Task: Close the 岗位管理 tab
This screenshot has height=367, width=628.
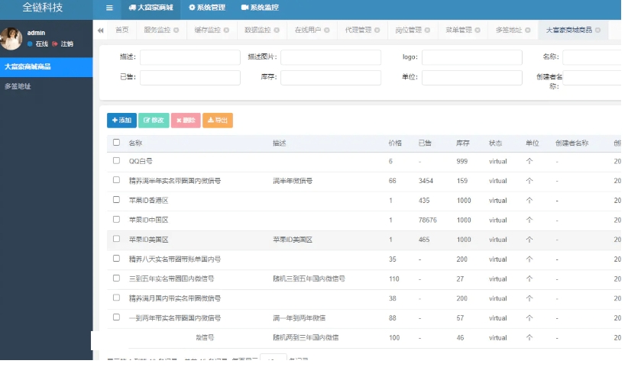Action: tap(427, 30)
